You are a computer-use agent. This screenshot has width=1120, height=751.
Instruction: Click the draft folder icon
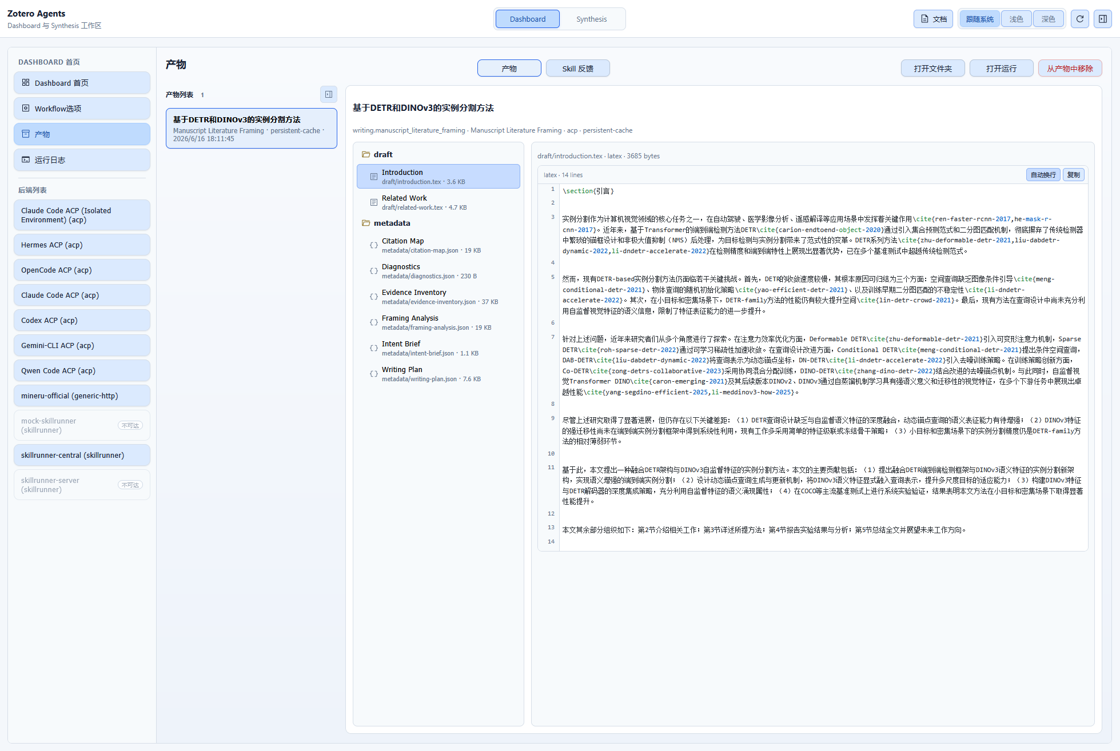tap(366, 154)
